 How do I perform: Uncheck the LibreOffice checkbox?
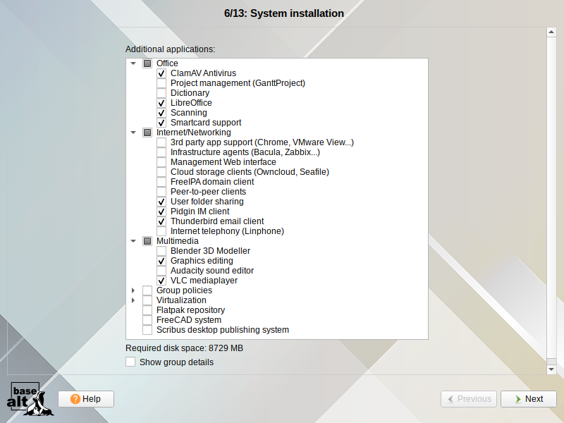click(x=161, y=103)
